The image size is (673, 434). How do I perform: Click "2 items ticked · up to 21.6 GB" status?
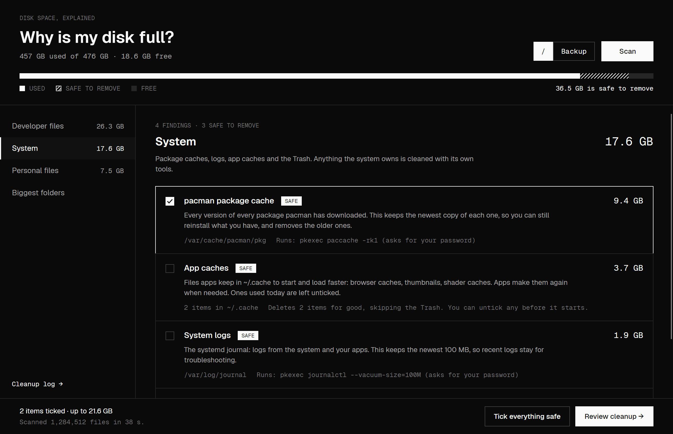tap(66, 411)
